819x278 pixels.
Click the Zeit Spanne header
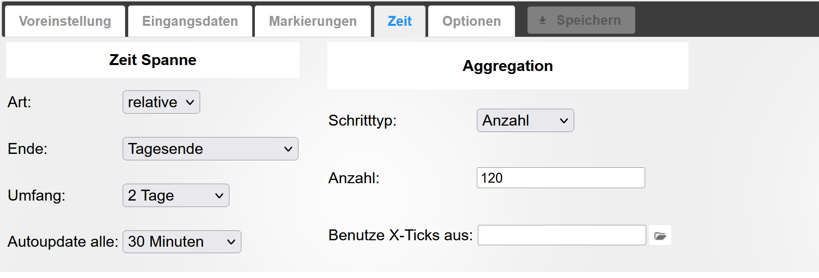pos(153,60)
